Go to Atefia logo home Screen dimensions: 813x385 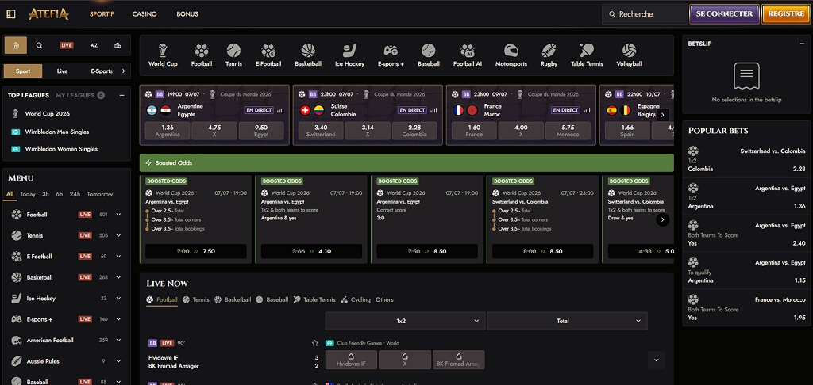tap(48, 14)
